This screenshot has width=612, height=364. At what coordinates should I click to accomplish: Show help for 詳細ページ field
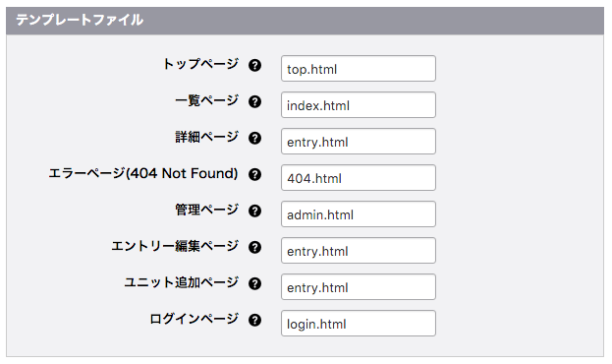pyautogui.click(x=254, y=138)
